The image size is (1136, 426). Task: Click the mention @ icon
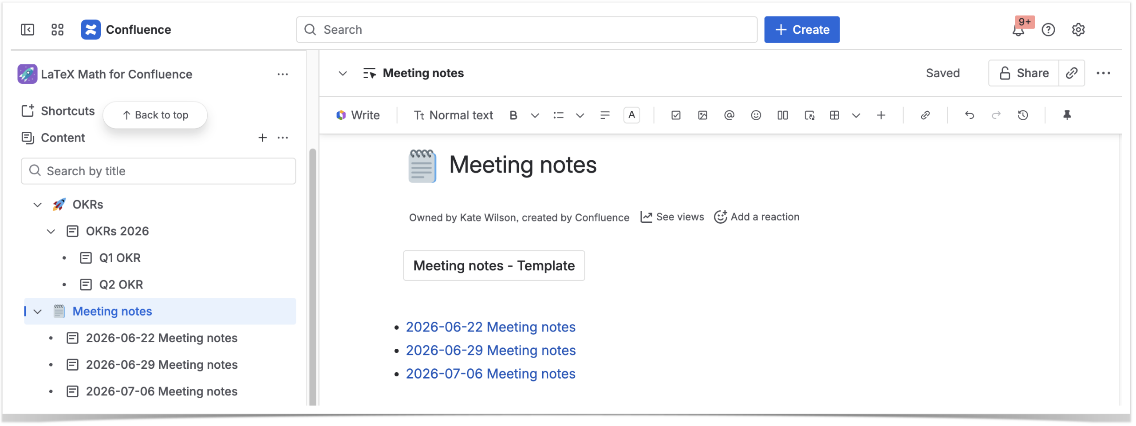(729, 115)
